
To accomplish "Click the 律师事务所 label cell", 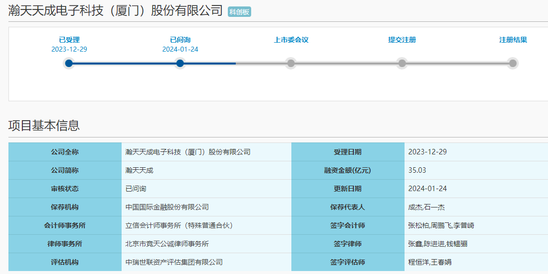I will pyautogui.click(x=65, y=244).
